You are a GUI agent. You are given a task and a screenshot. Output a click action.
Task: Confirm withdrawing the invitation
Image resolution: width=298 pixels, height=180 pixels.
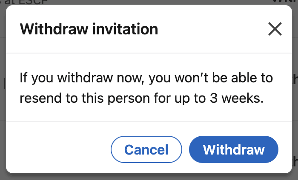[234, 149]
